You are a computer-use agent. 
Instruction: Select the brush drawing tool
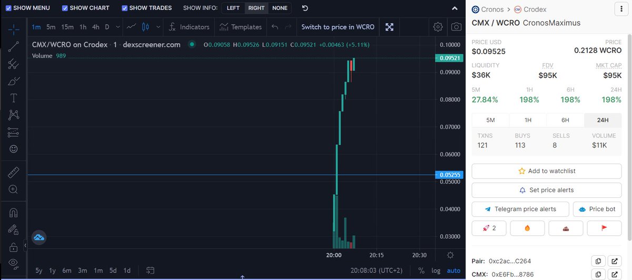(x=14, y=81)
